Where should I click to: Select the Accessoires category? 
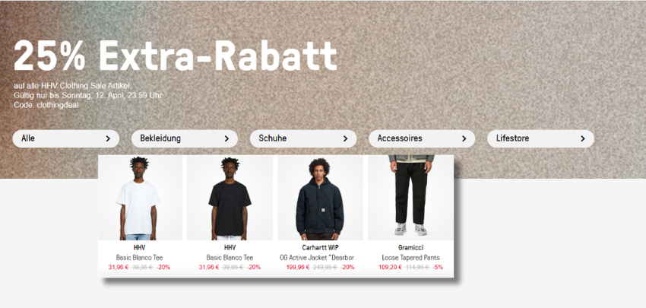point(422,138)
